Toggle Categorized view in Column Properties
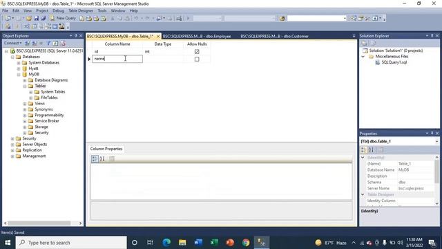This screenshot has width=442, height=249. pos(95,158)
